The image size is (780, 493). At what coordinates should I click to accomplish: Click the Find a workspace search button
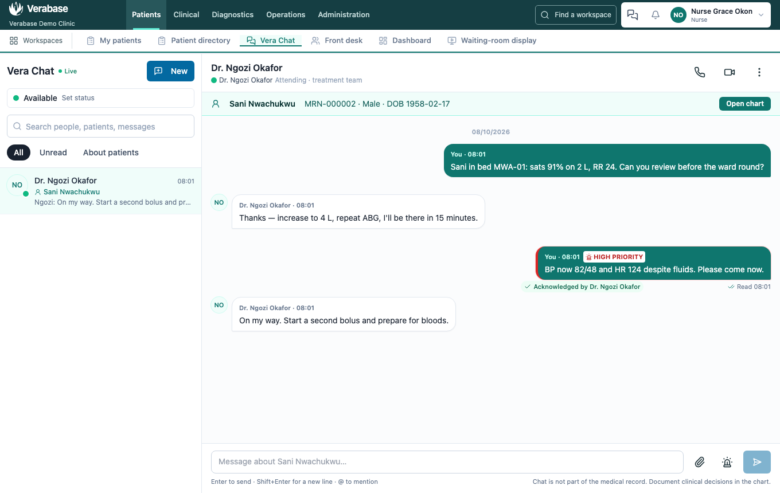576,15
